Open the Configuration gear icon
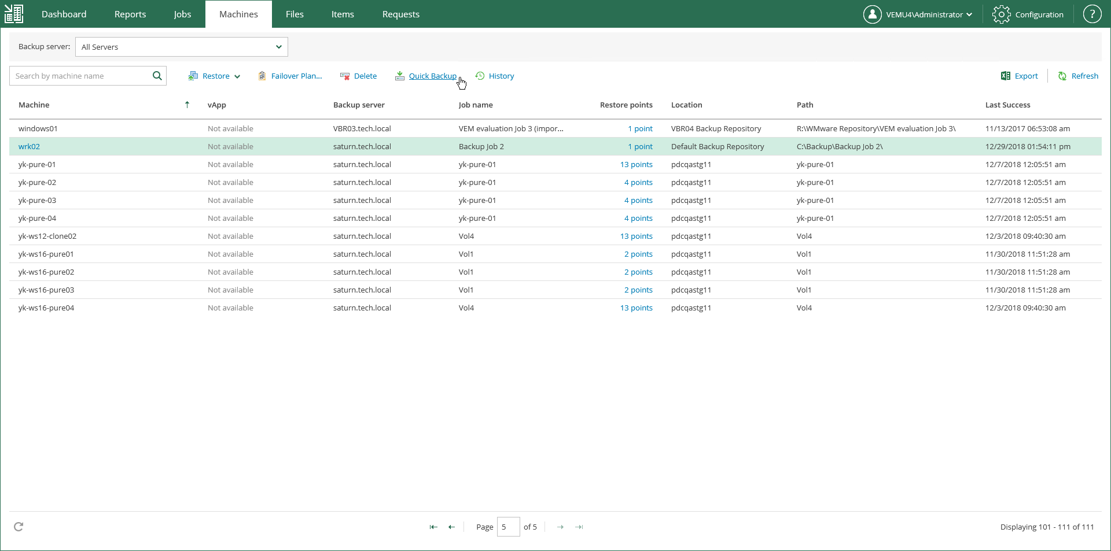 [x=1002, y=14]
